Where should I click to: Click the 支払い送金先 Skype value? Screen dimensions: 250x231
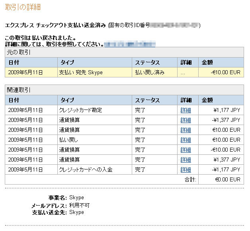tap(76, 212)
